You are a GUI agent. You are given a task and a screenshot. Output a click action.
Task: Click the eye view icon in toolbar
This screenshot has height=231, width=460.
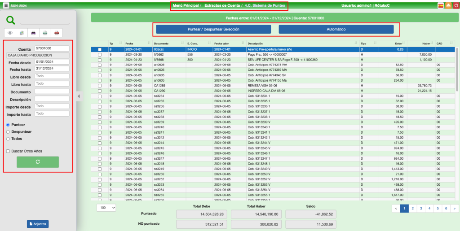coord(10,33)
